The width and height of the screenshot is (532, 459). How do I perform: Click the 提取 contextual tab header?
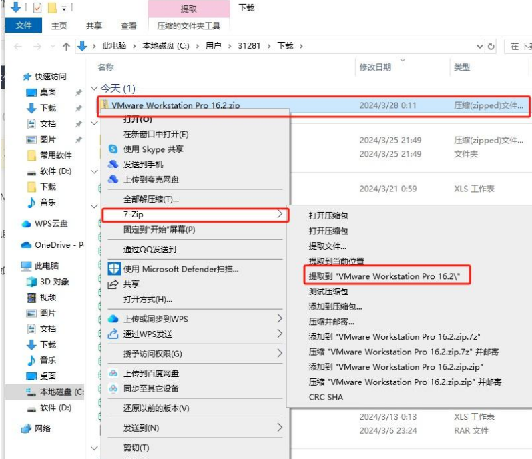click(189, 9)
